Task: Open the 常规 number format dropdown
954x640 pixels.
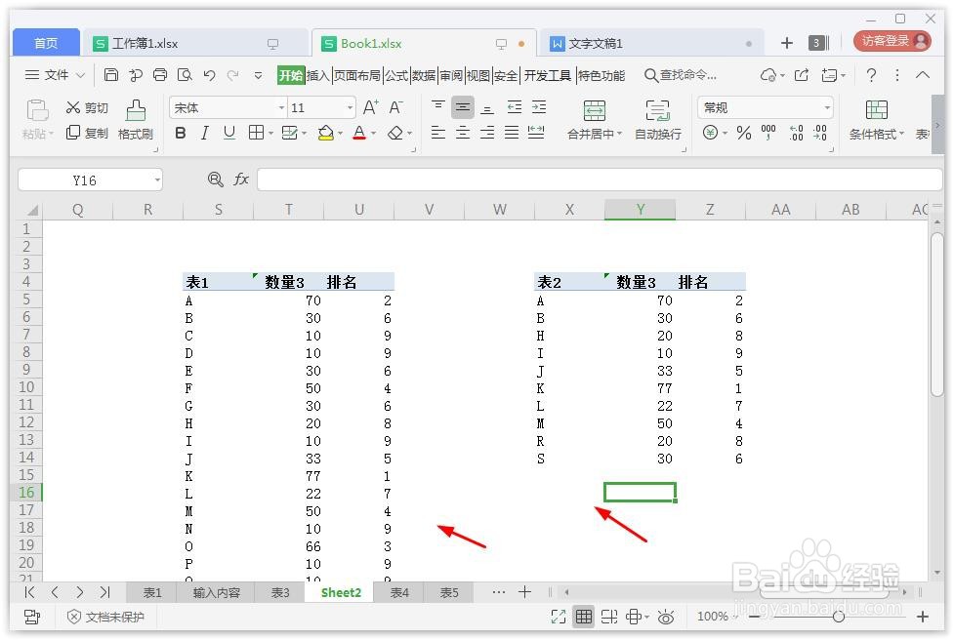Action: click(x=825, y=107)
